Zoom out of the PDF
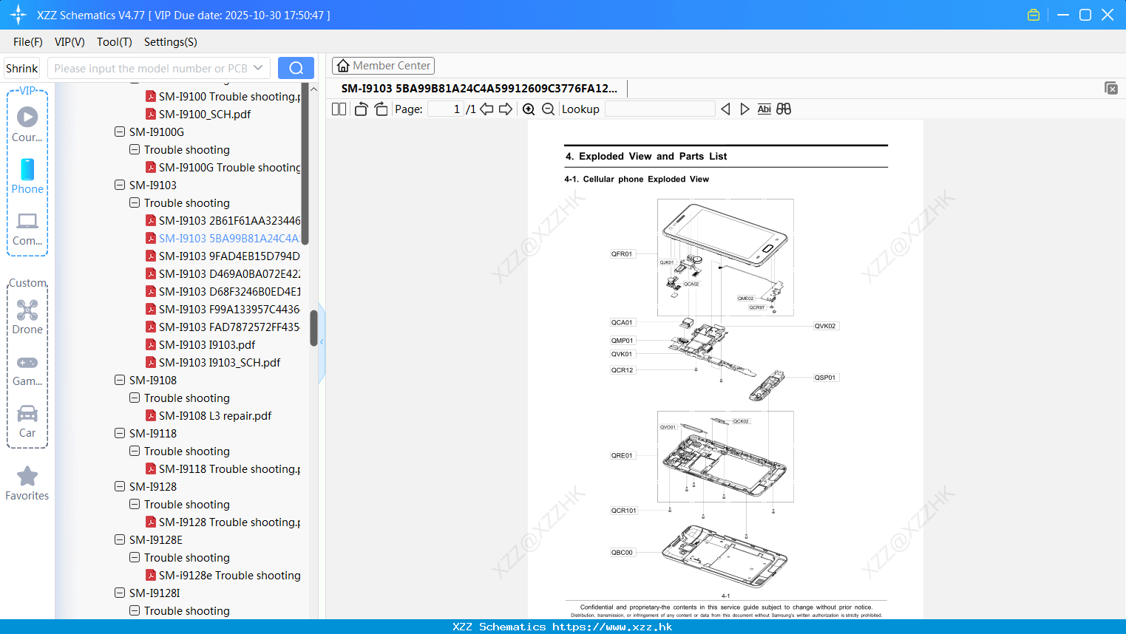Image resolution: width=1126 pixels, height=634 pixels. [548, 109]
